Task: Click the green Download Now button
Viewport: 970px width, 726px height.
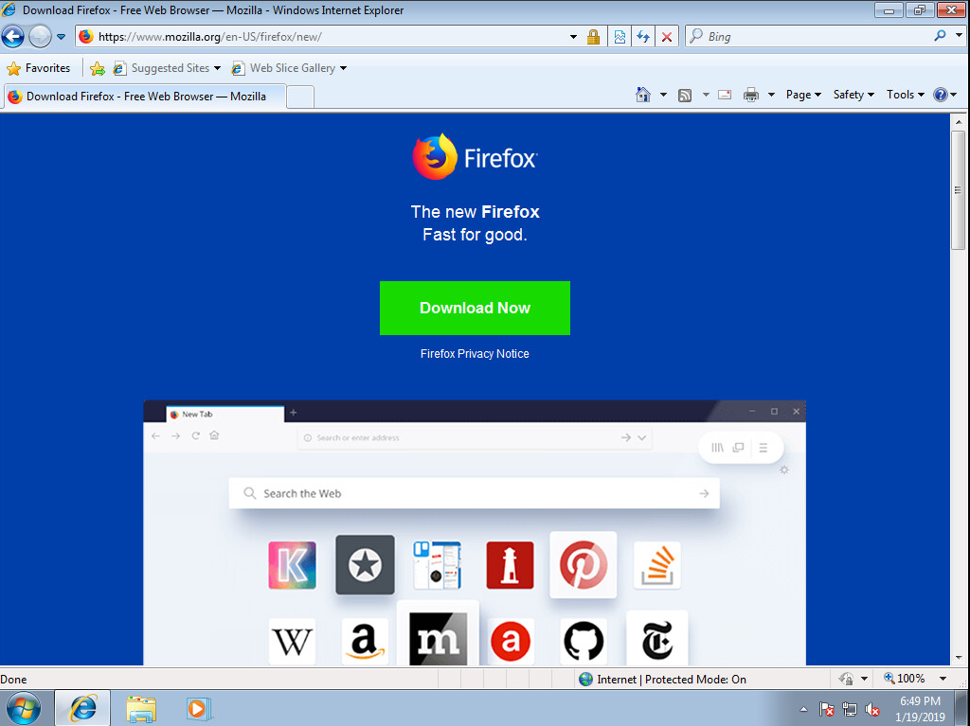Action: [475, 308]
